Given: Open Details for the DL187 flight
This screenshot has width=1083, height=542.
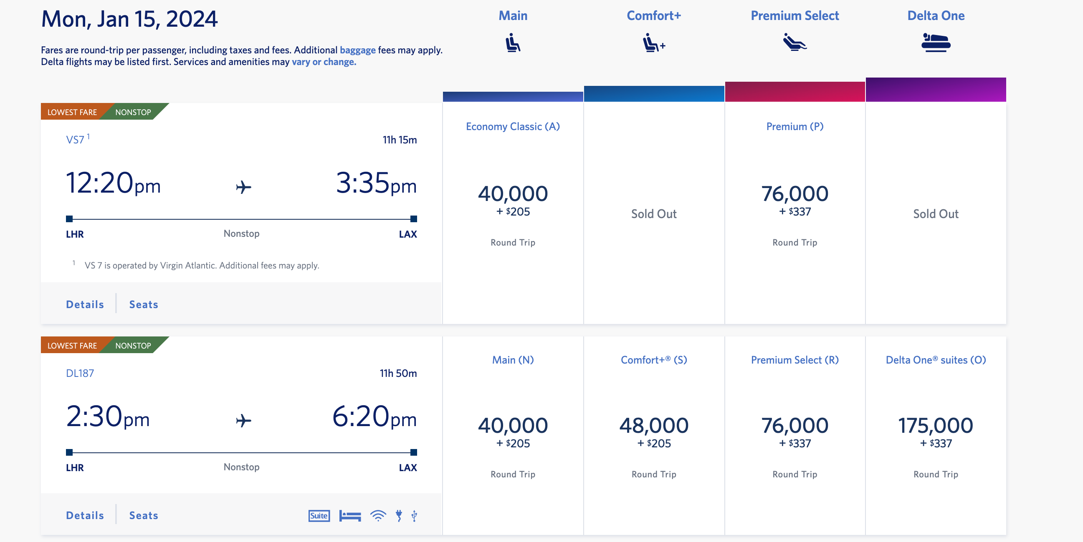Looking at the screenshot, I should click(x=85, y=516).
